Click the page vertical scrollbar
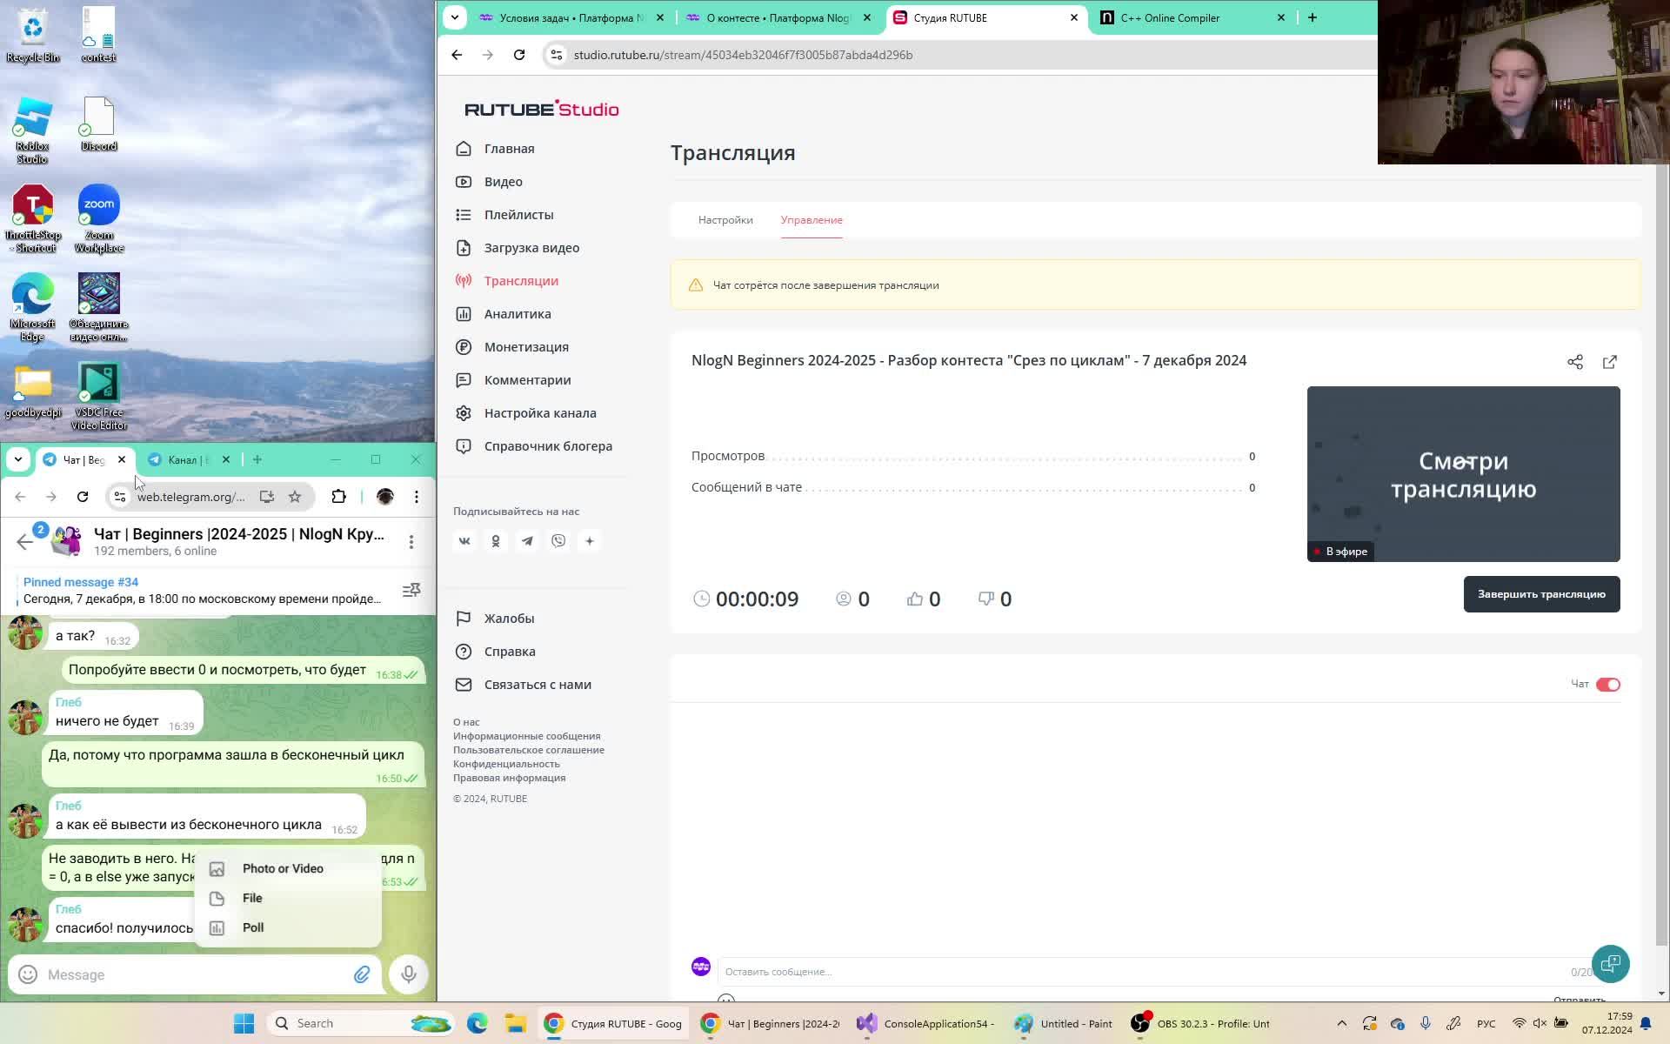Image resolution: width=1670 pixels, height=1044 pixels. pyautogui.click(x=1661, y=557)
